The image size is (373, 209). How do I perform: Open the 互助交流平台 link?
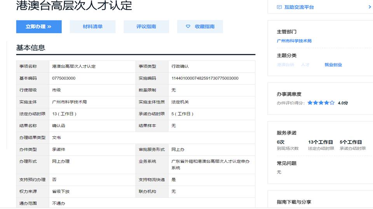pyautogui.click(x=299, y=7)
